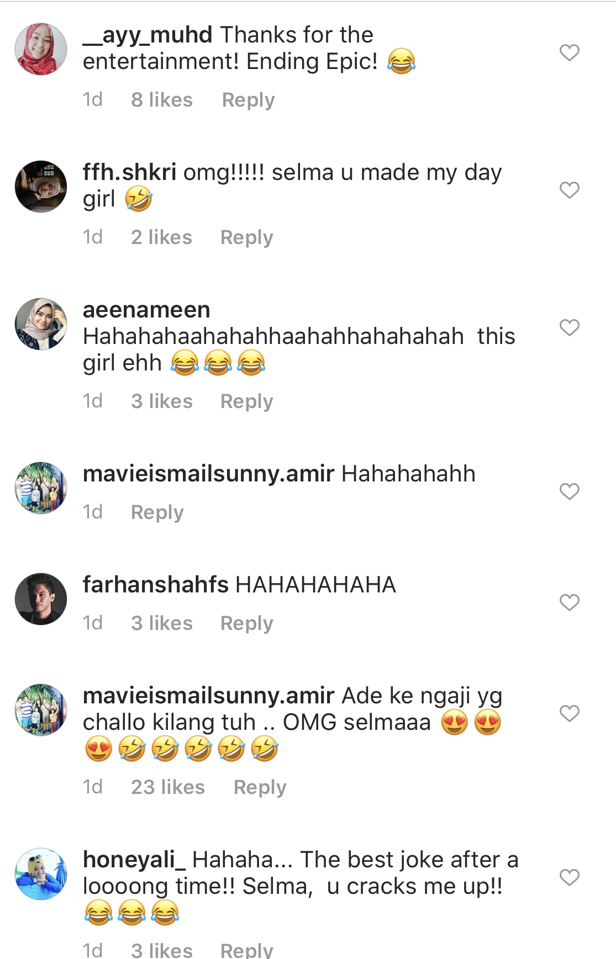Open aeenameen username link
Viewport: 616px width, 959px height.
pyautogui.click(x=146, y=310)
